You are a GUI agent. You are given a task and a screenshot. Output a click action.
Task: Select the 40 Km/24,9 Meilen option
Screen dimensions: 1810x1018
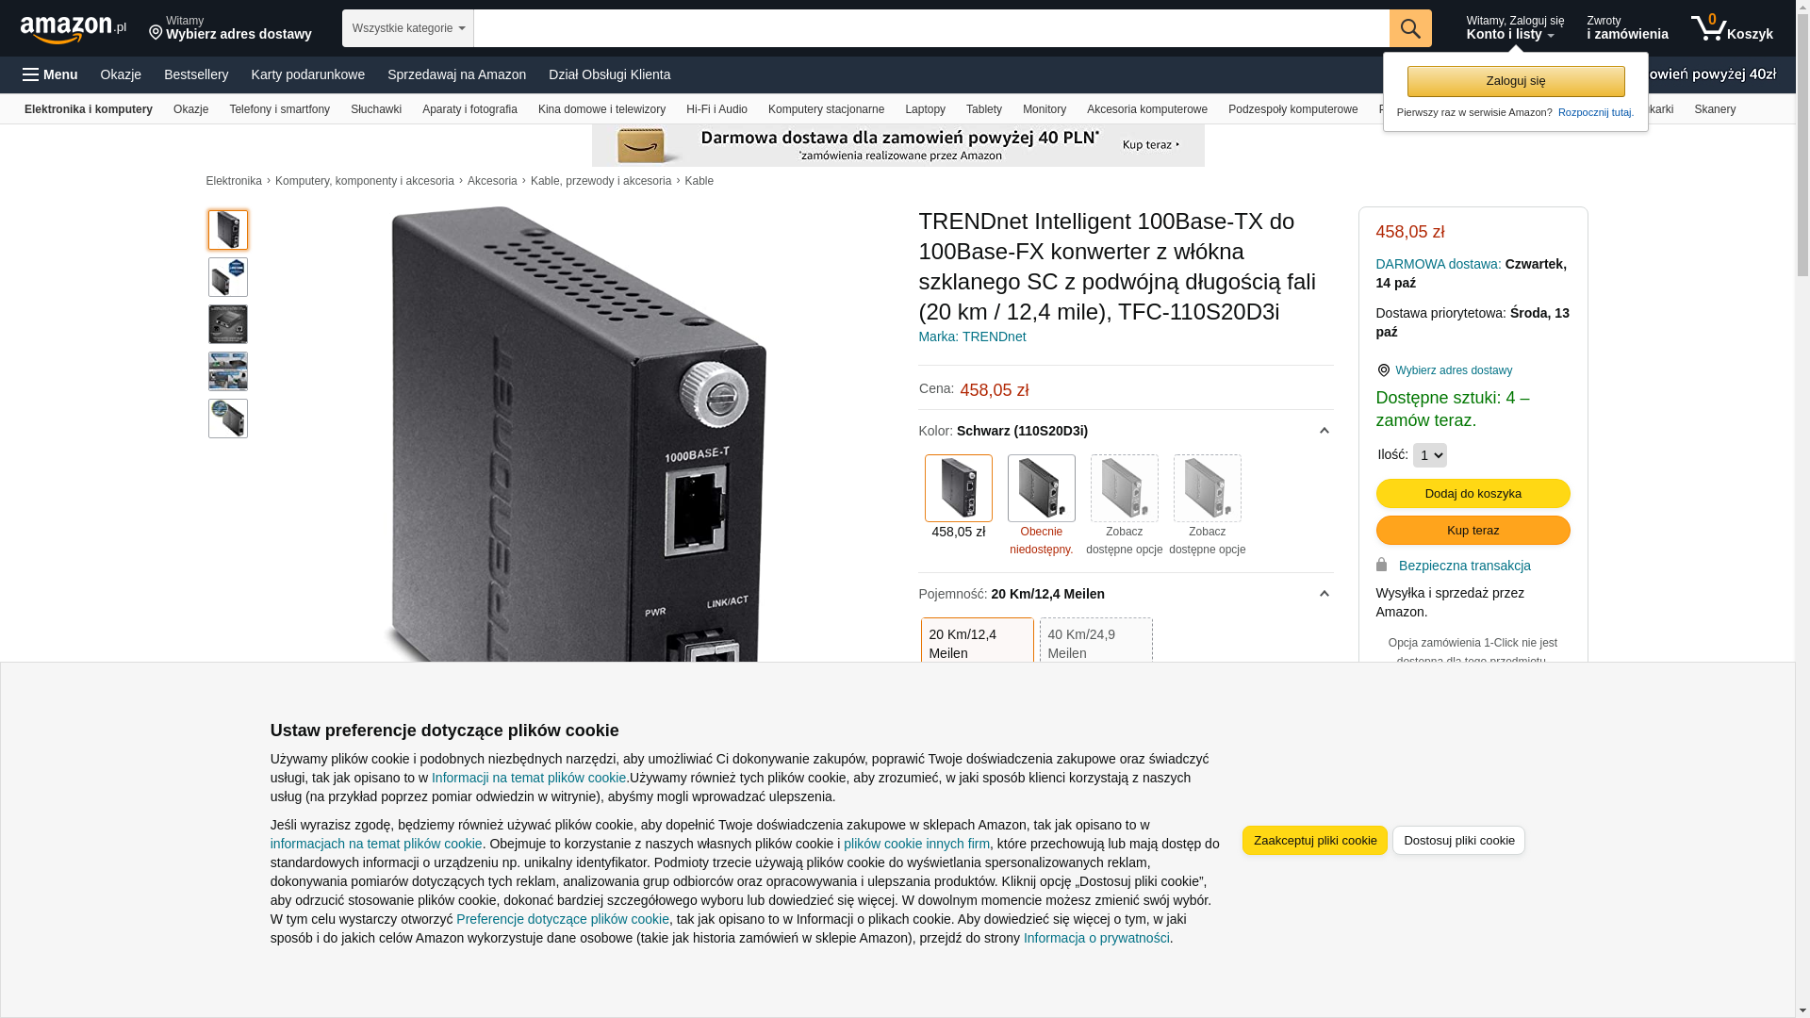click(1096, 643)
